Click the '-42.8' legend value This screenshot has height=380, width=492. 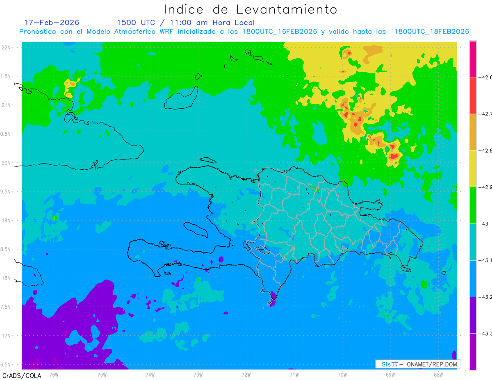[485, 150]
